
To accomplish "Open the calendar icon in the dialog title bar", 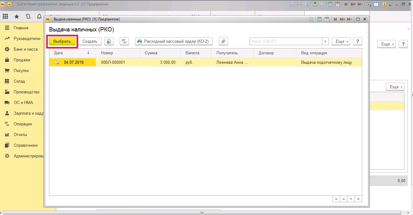I will (327, 19).
